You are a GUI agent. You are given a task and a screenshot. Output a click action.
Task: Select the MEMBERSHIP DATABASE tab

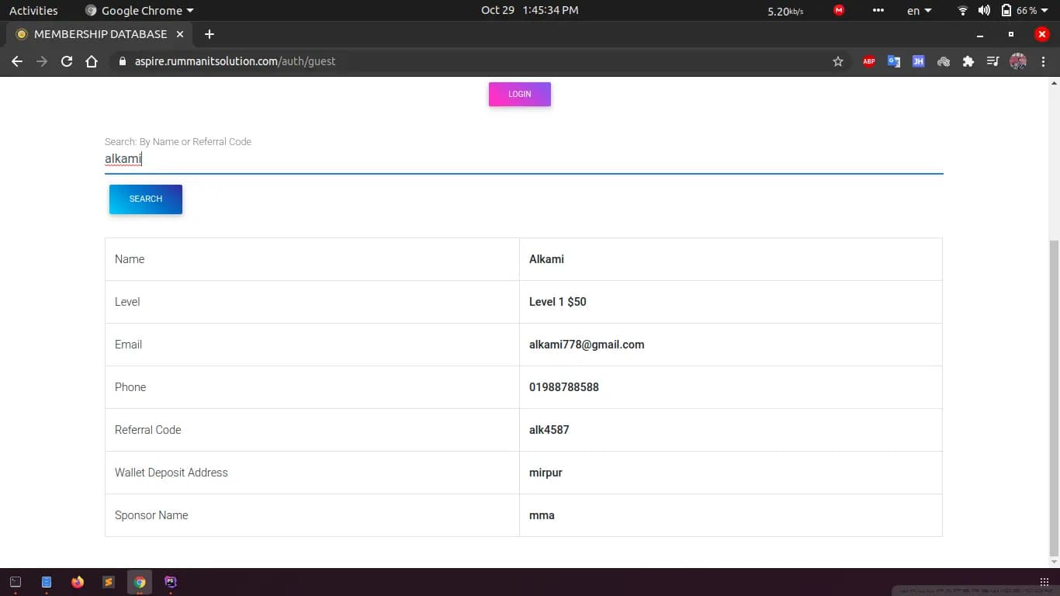point(100,34)
